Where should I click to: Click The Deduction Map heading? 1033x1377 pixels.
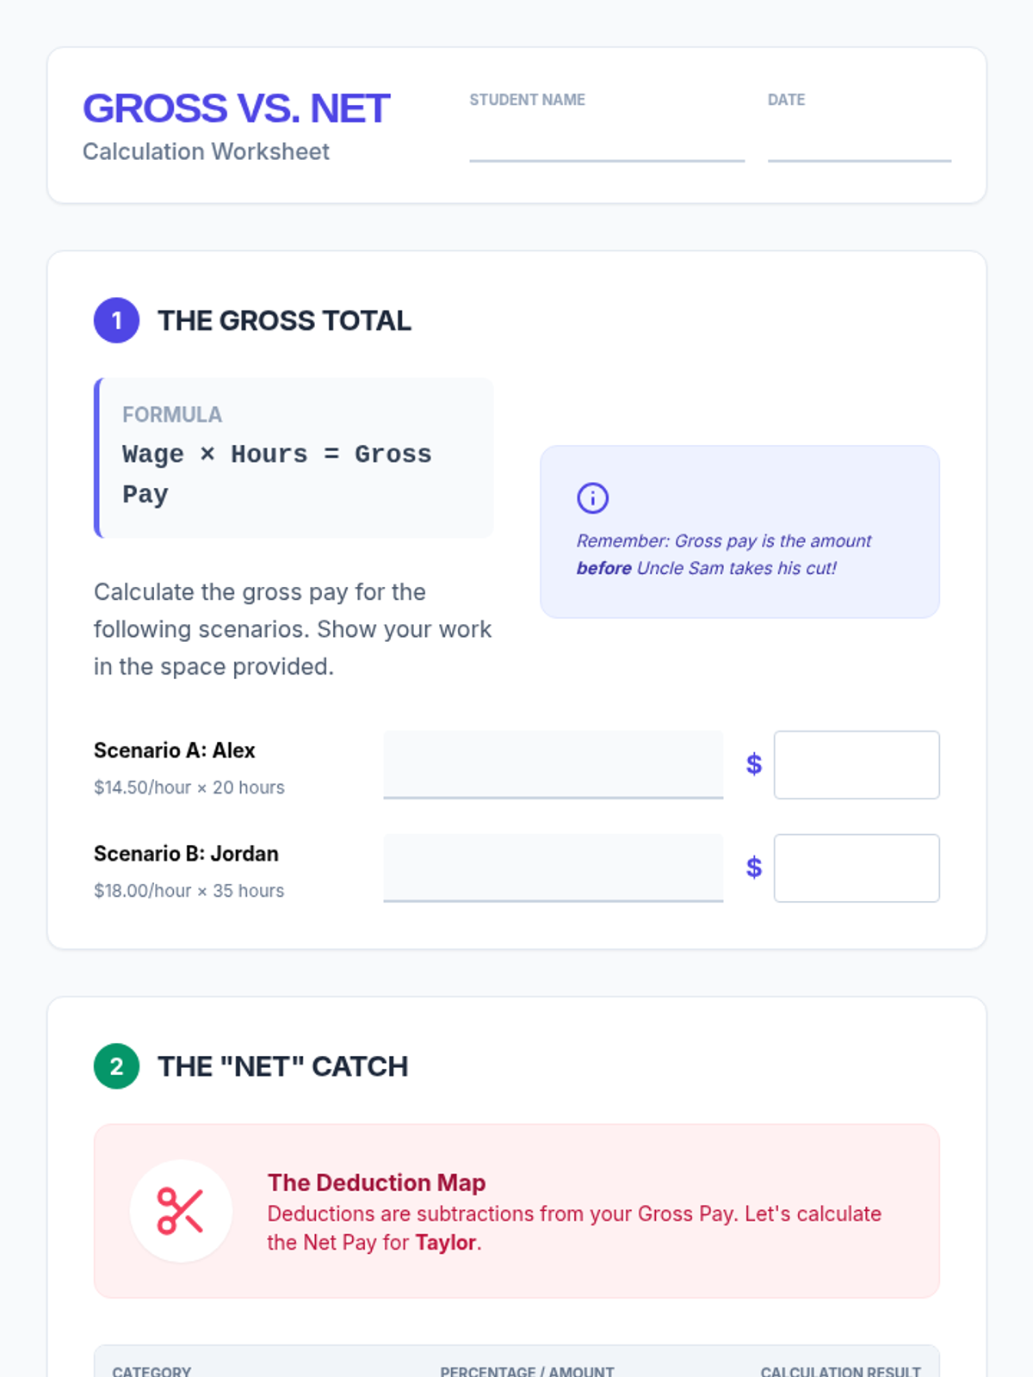point(376,1182)
